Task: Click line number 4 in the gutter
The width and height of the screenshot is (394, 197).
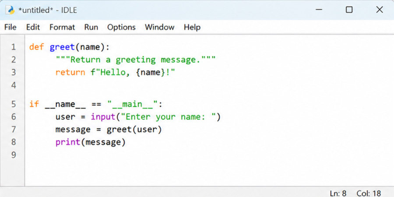Action: 13,85
